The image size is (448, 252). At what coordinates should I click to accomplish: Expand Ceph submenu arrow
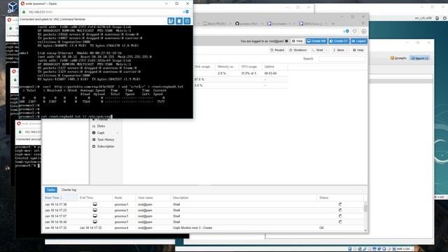[x=117, y=133]
